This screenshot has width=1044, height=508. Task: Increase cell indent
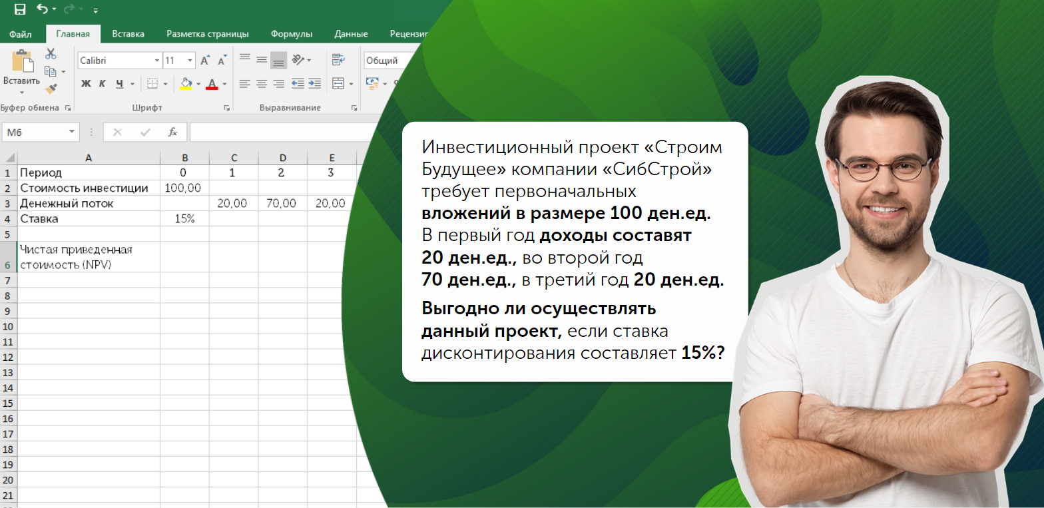coord(314,84)
